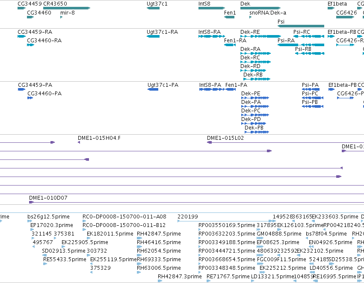Click protein CG34459-PA

pyautogui.click(x=21, y=89)
